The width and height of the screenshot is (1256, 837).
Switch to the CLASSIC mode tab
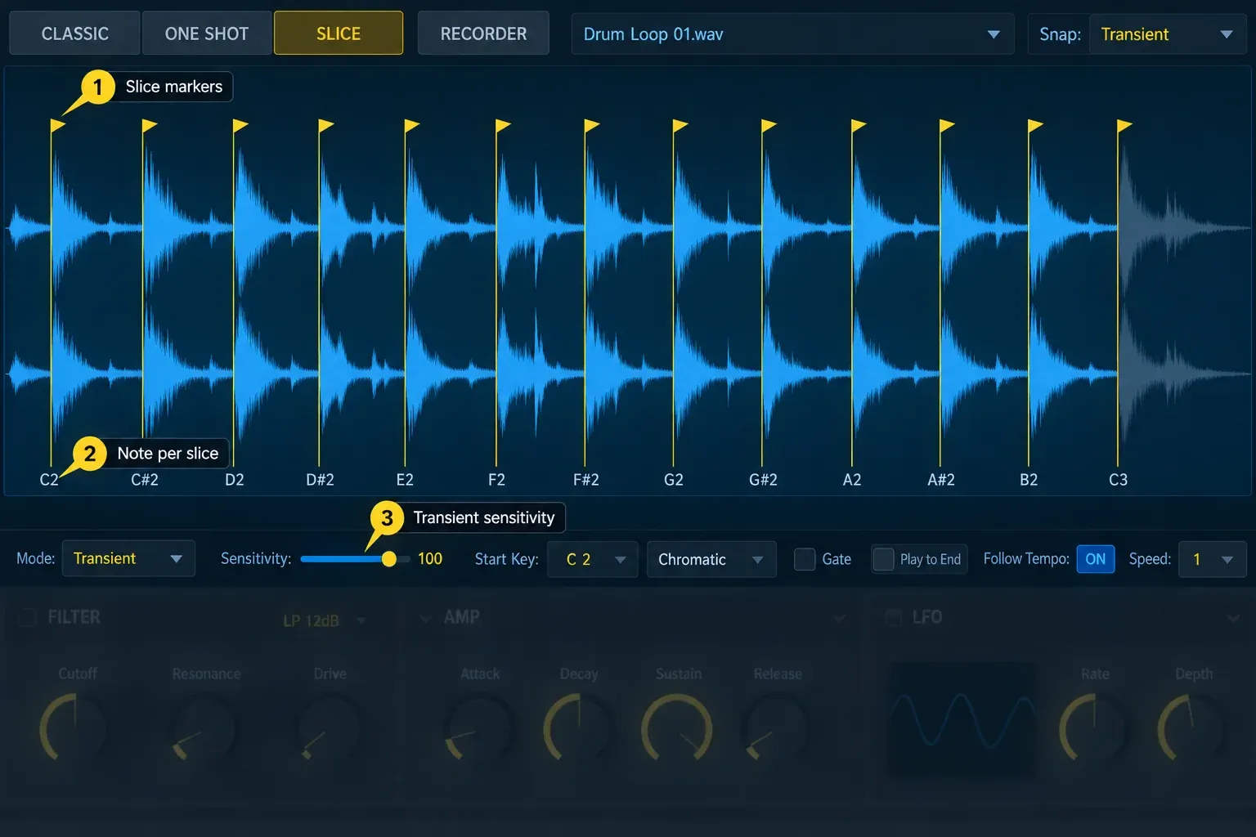pos(75,34)
